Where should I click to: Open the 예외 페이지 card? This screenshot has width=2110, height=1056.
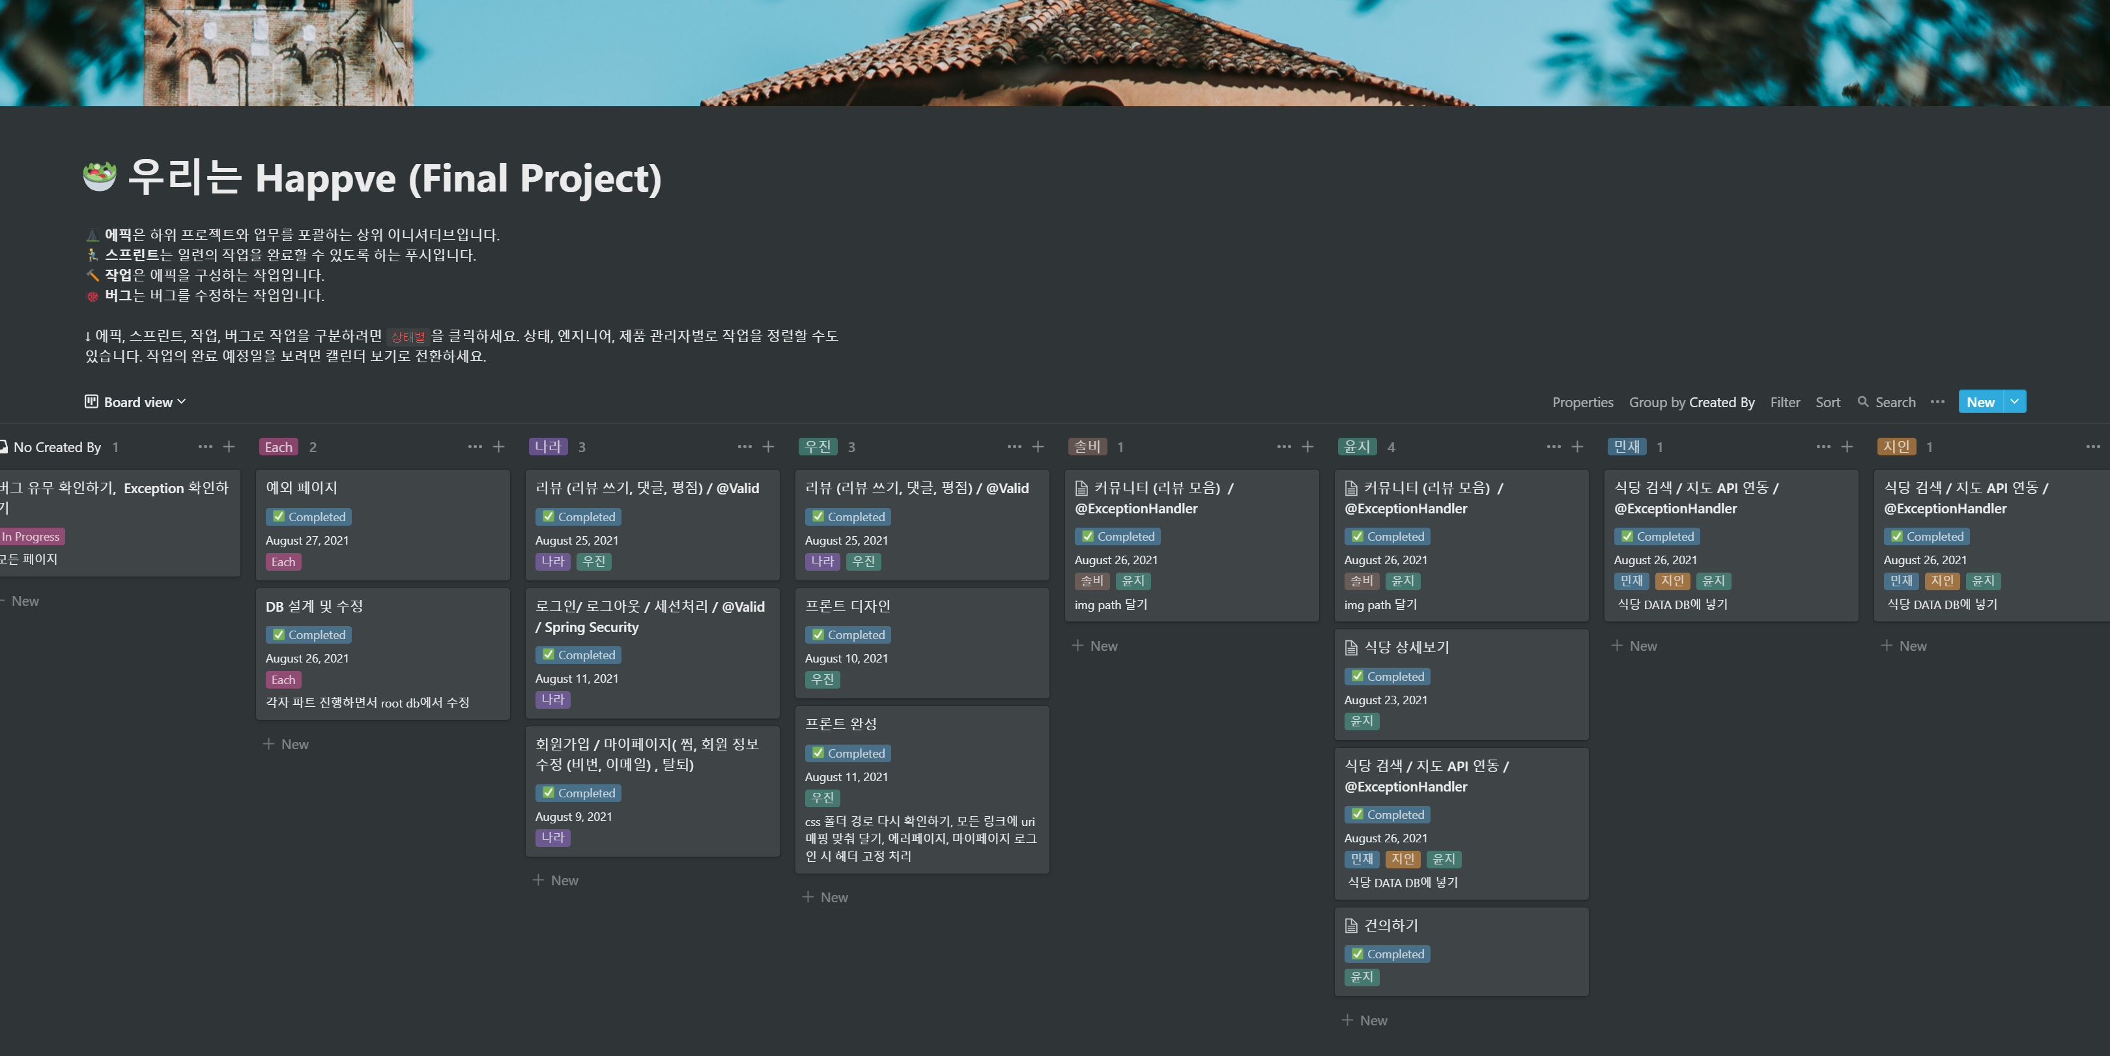(382, 524)
